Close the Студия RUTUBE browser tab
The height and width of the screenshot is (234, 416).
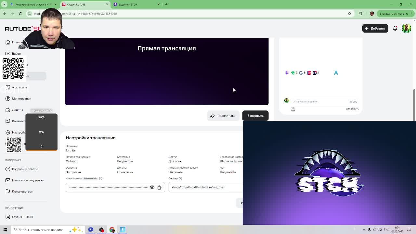(107, 4)
